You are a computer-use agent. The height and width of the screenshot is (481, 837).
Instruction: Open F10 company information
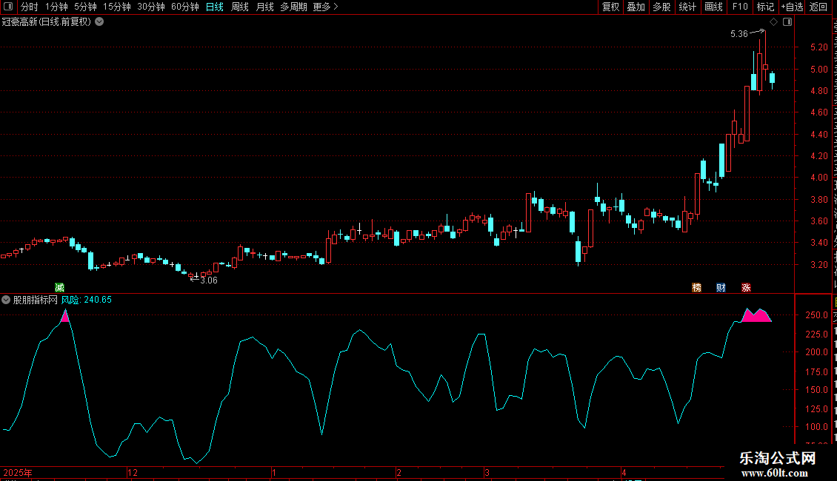tap(740, 7)
